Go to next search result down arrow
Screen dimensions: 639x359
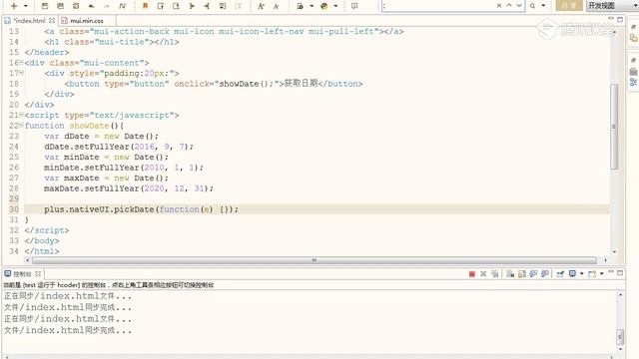[519, 5]
